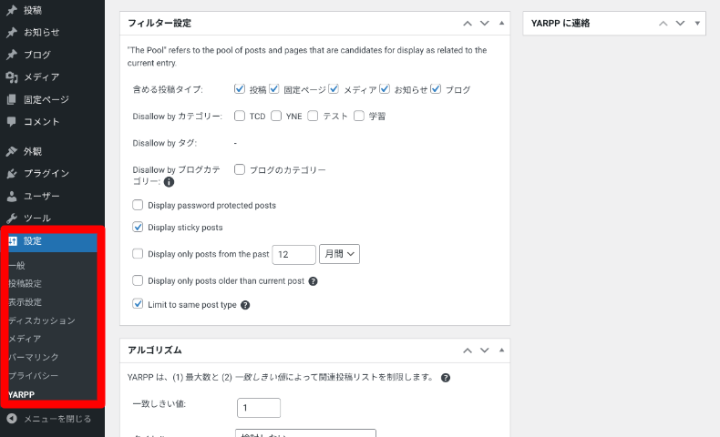Click the past period number field showing 12
720x437 pixels.
(293, 255)
